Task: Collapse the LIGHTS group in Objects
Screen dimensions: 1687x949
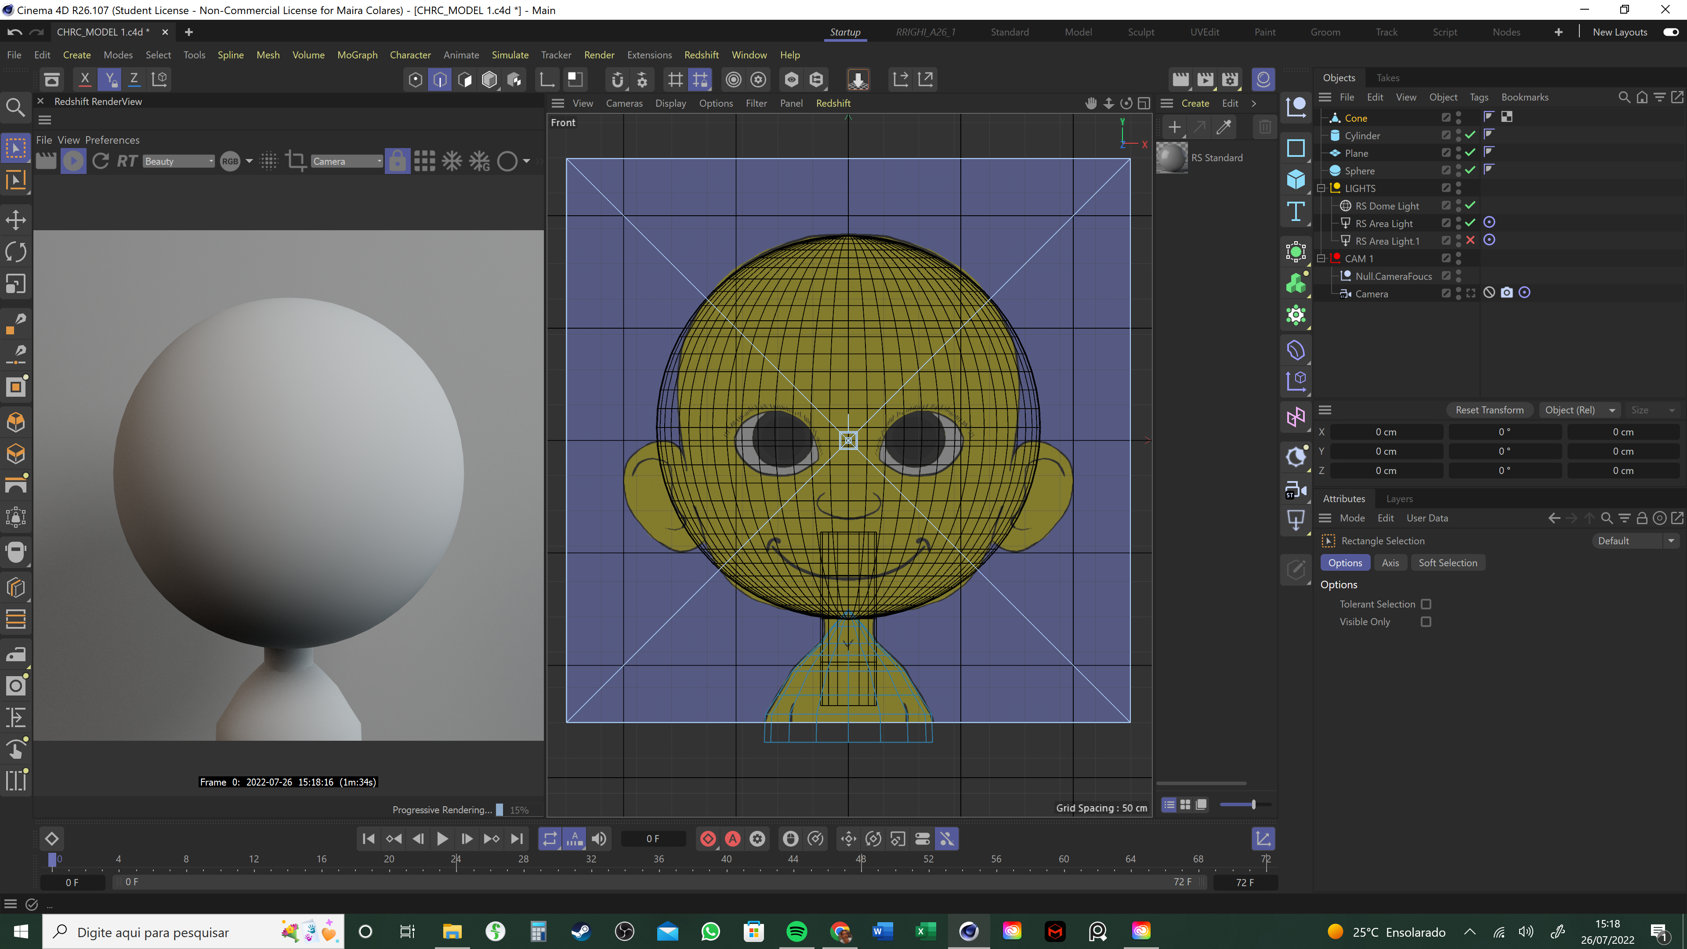Action: 1321,188
